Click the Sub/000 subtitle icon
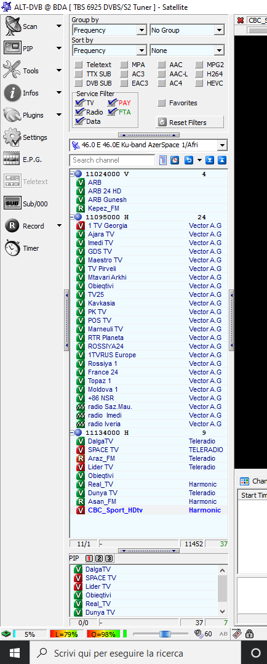 [13, 204]
